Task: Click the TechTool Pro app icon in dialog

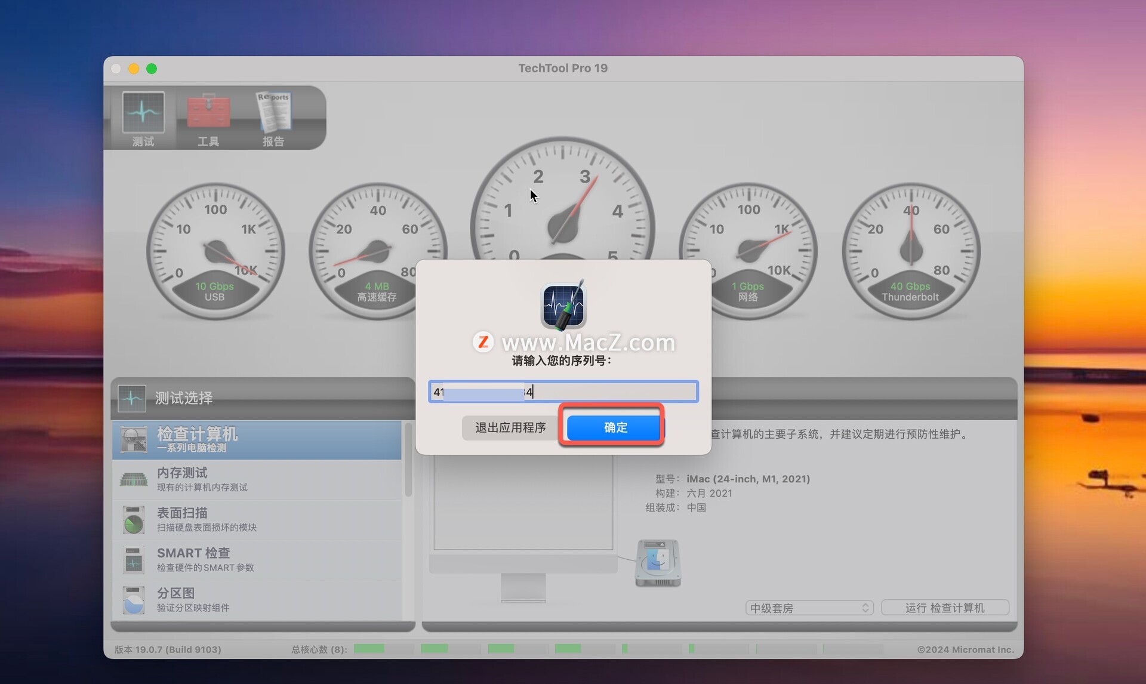Action: [563, 305]
